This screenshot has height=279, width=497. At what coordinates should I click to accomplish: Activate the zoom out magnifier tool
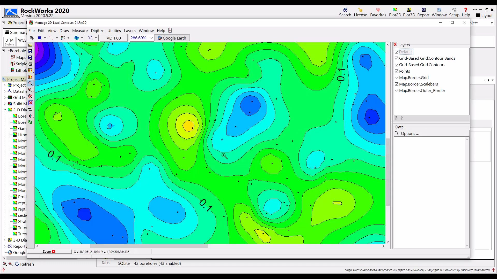[30, 90]
